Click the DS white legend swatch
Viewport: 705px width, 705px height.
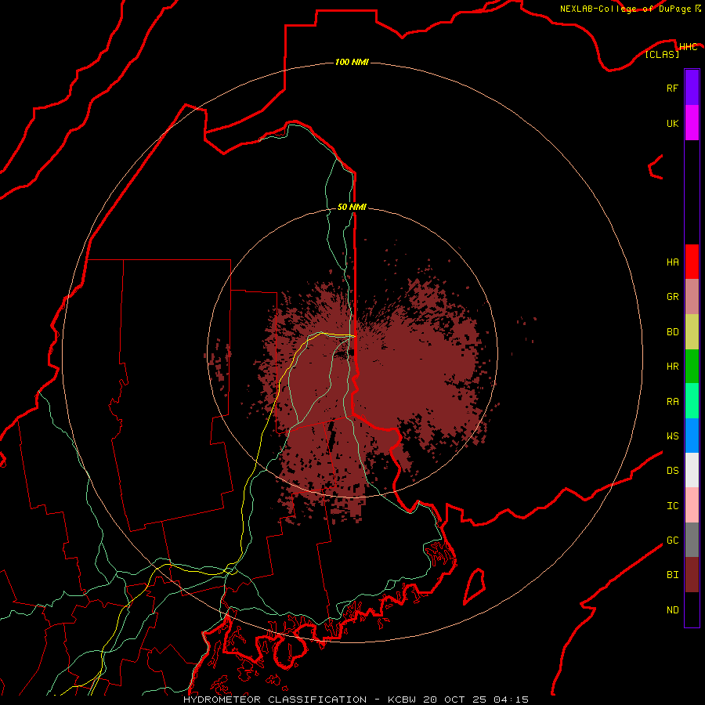pos(692,470)
